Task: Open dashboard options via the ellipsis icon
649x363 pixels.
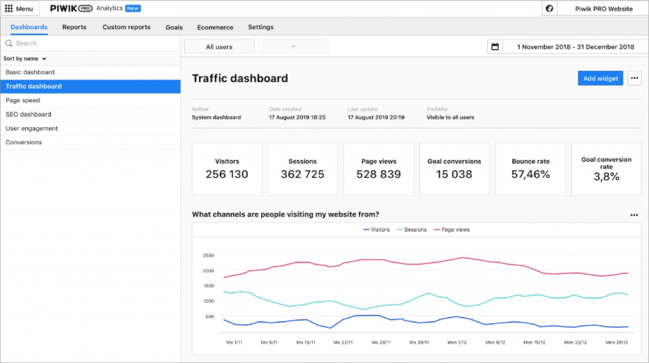Action: pos(634,78)
